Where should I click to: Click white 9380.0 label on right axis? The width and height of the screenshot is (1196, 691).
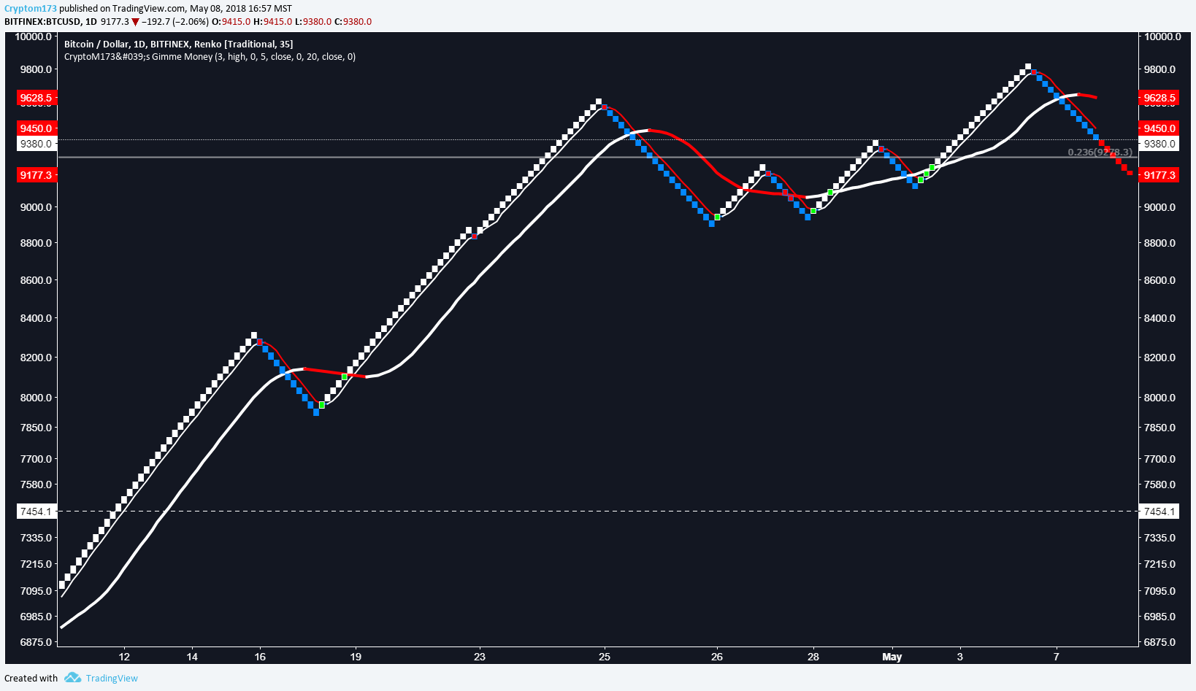click(1159, 144)
